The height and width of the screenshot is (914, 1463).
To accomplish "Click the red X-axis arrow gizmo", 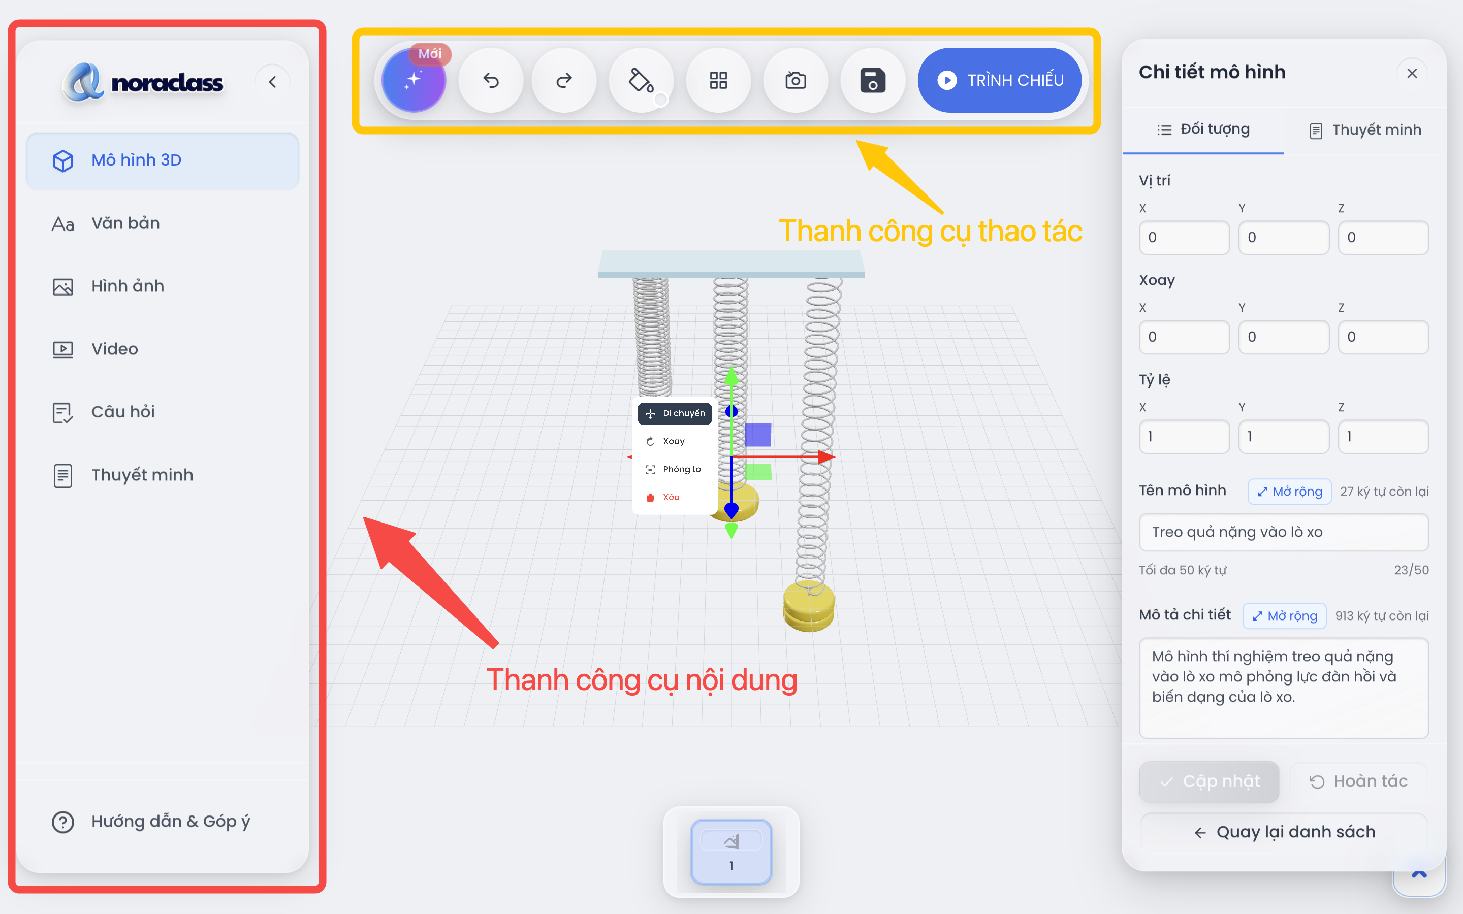I will 826,457.
